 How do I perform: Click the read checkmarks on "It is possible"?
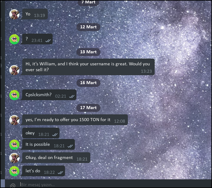pos(70,146)
